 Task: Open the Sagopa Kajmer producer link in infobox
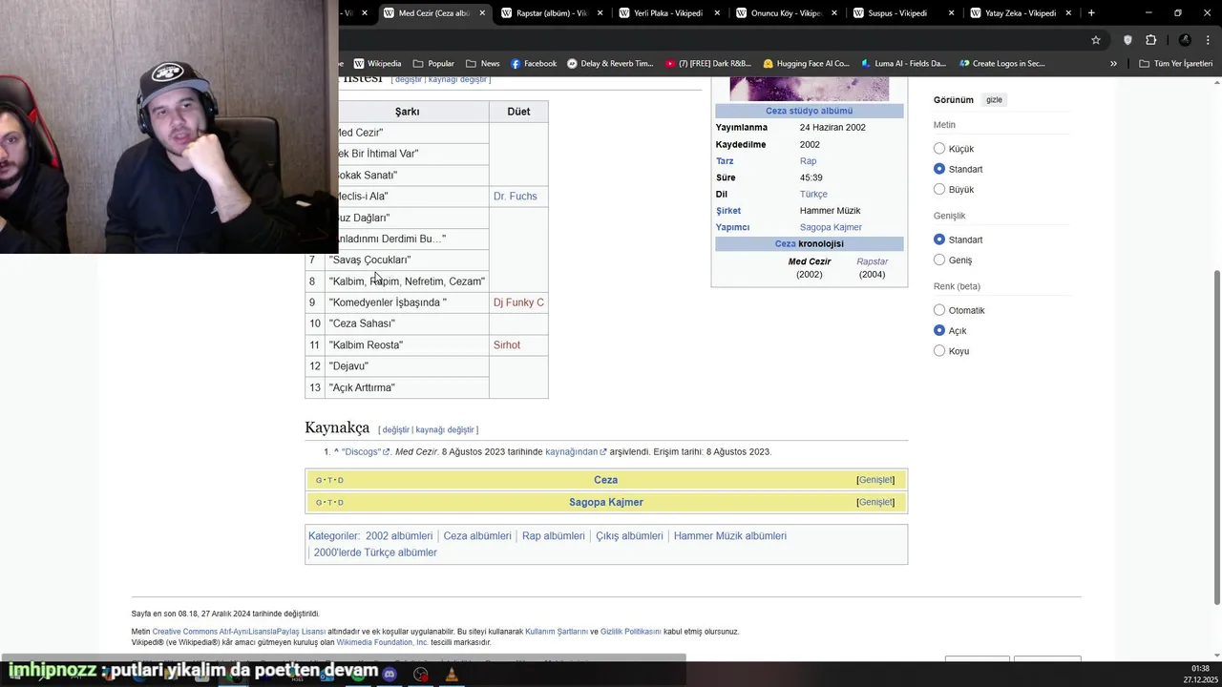pyautogui.click(x=831, y=227)
